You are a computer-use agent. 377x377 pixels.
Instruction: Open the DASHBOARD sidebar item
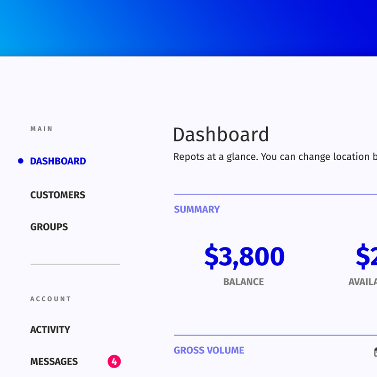point(58,161)
